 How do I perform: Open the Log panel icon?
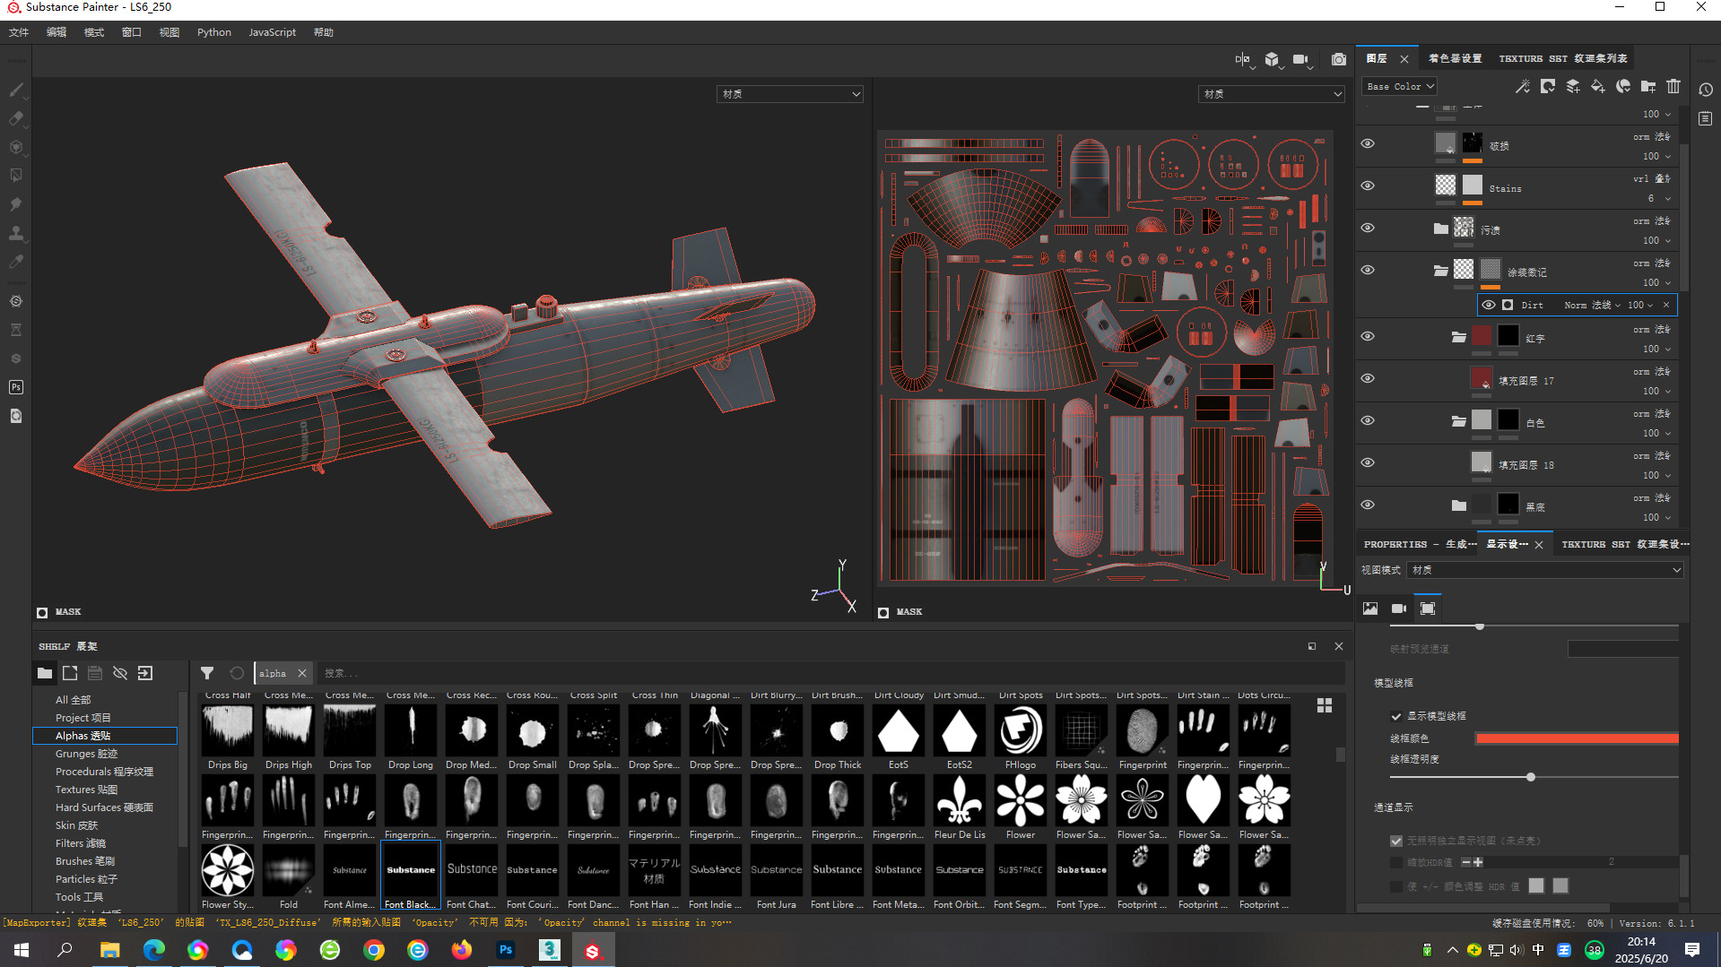pyautogui.click(x=1706, y=118)
